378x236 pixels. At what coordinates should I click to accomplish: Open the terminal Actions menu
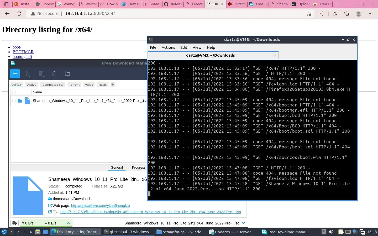[x=168, y=47]
